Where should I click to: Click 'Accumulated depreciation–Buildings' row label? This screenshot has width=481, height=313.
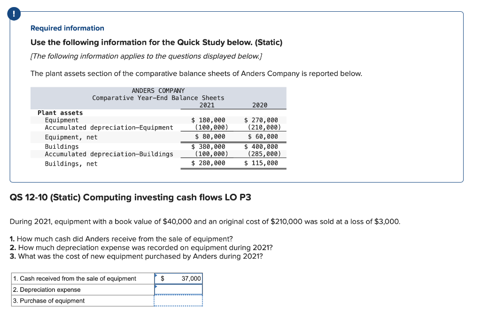click(x=109, y=154)
